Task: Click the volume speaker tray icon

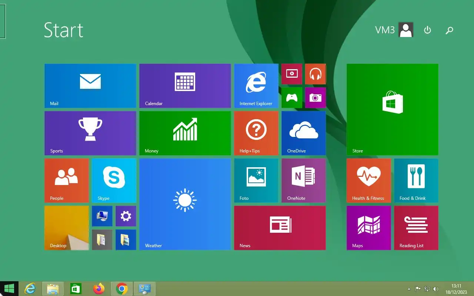Action: [x=436, y=289]
